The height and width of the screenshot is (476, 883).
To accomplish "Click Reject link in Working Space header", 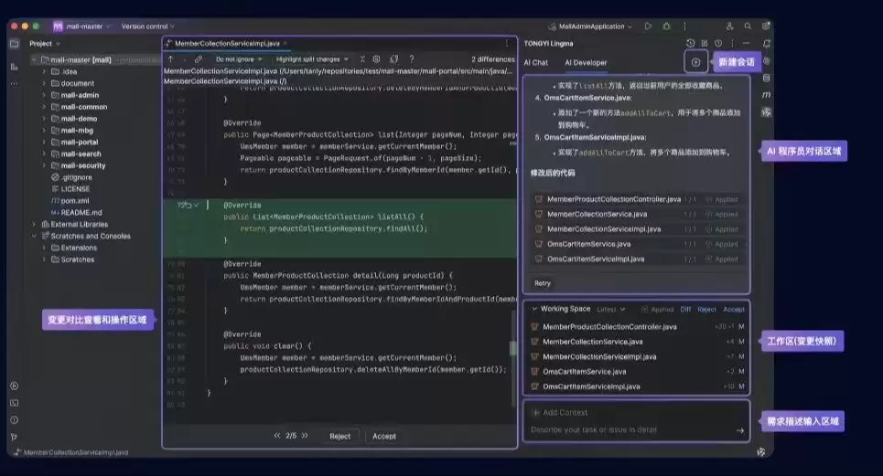I will point(706,310).
